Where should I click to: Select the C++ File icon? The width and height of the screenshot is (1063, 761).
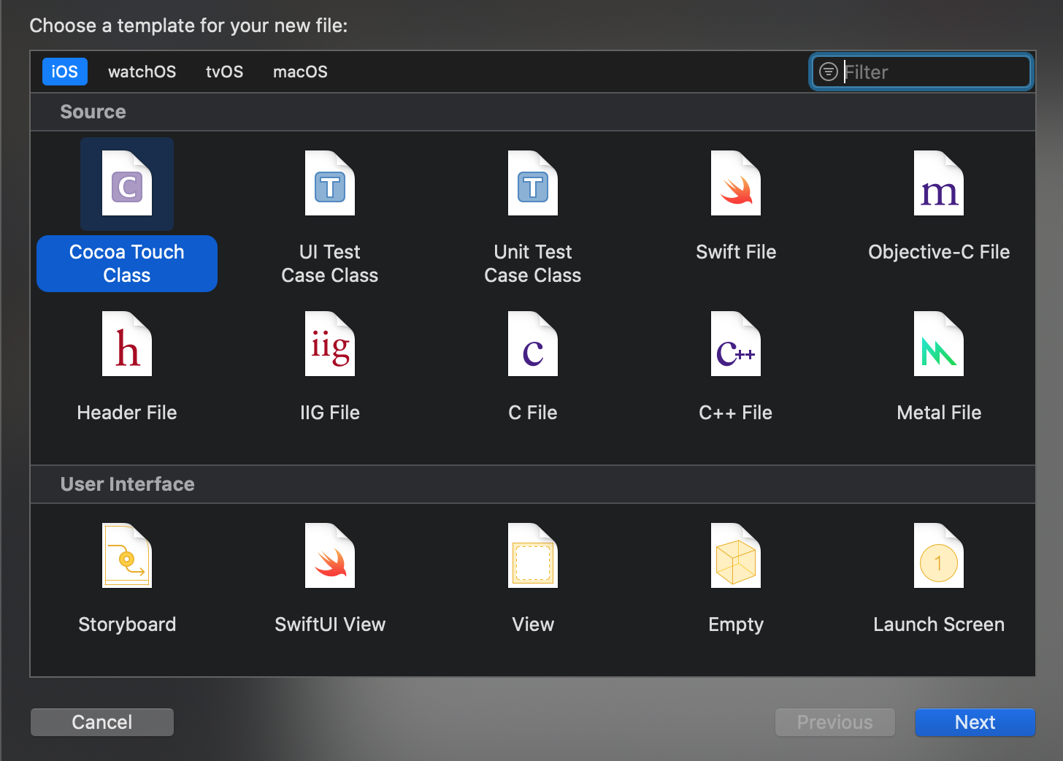(736, 344)
